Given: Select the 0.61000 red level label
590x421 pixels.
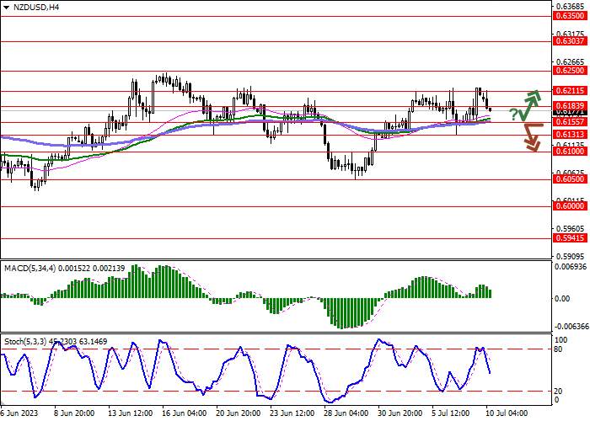Looking at the screenshot, I should (x=570, y=151).
